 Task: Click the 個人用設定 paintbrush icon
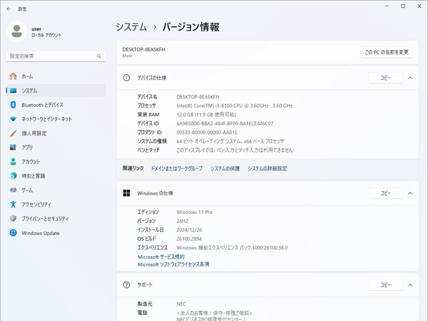click(13, 133)
